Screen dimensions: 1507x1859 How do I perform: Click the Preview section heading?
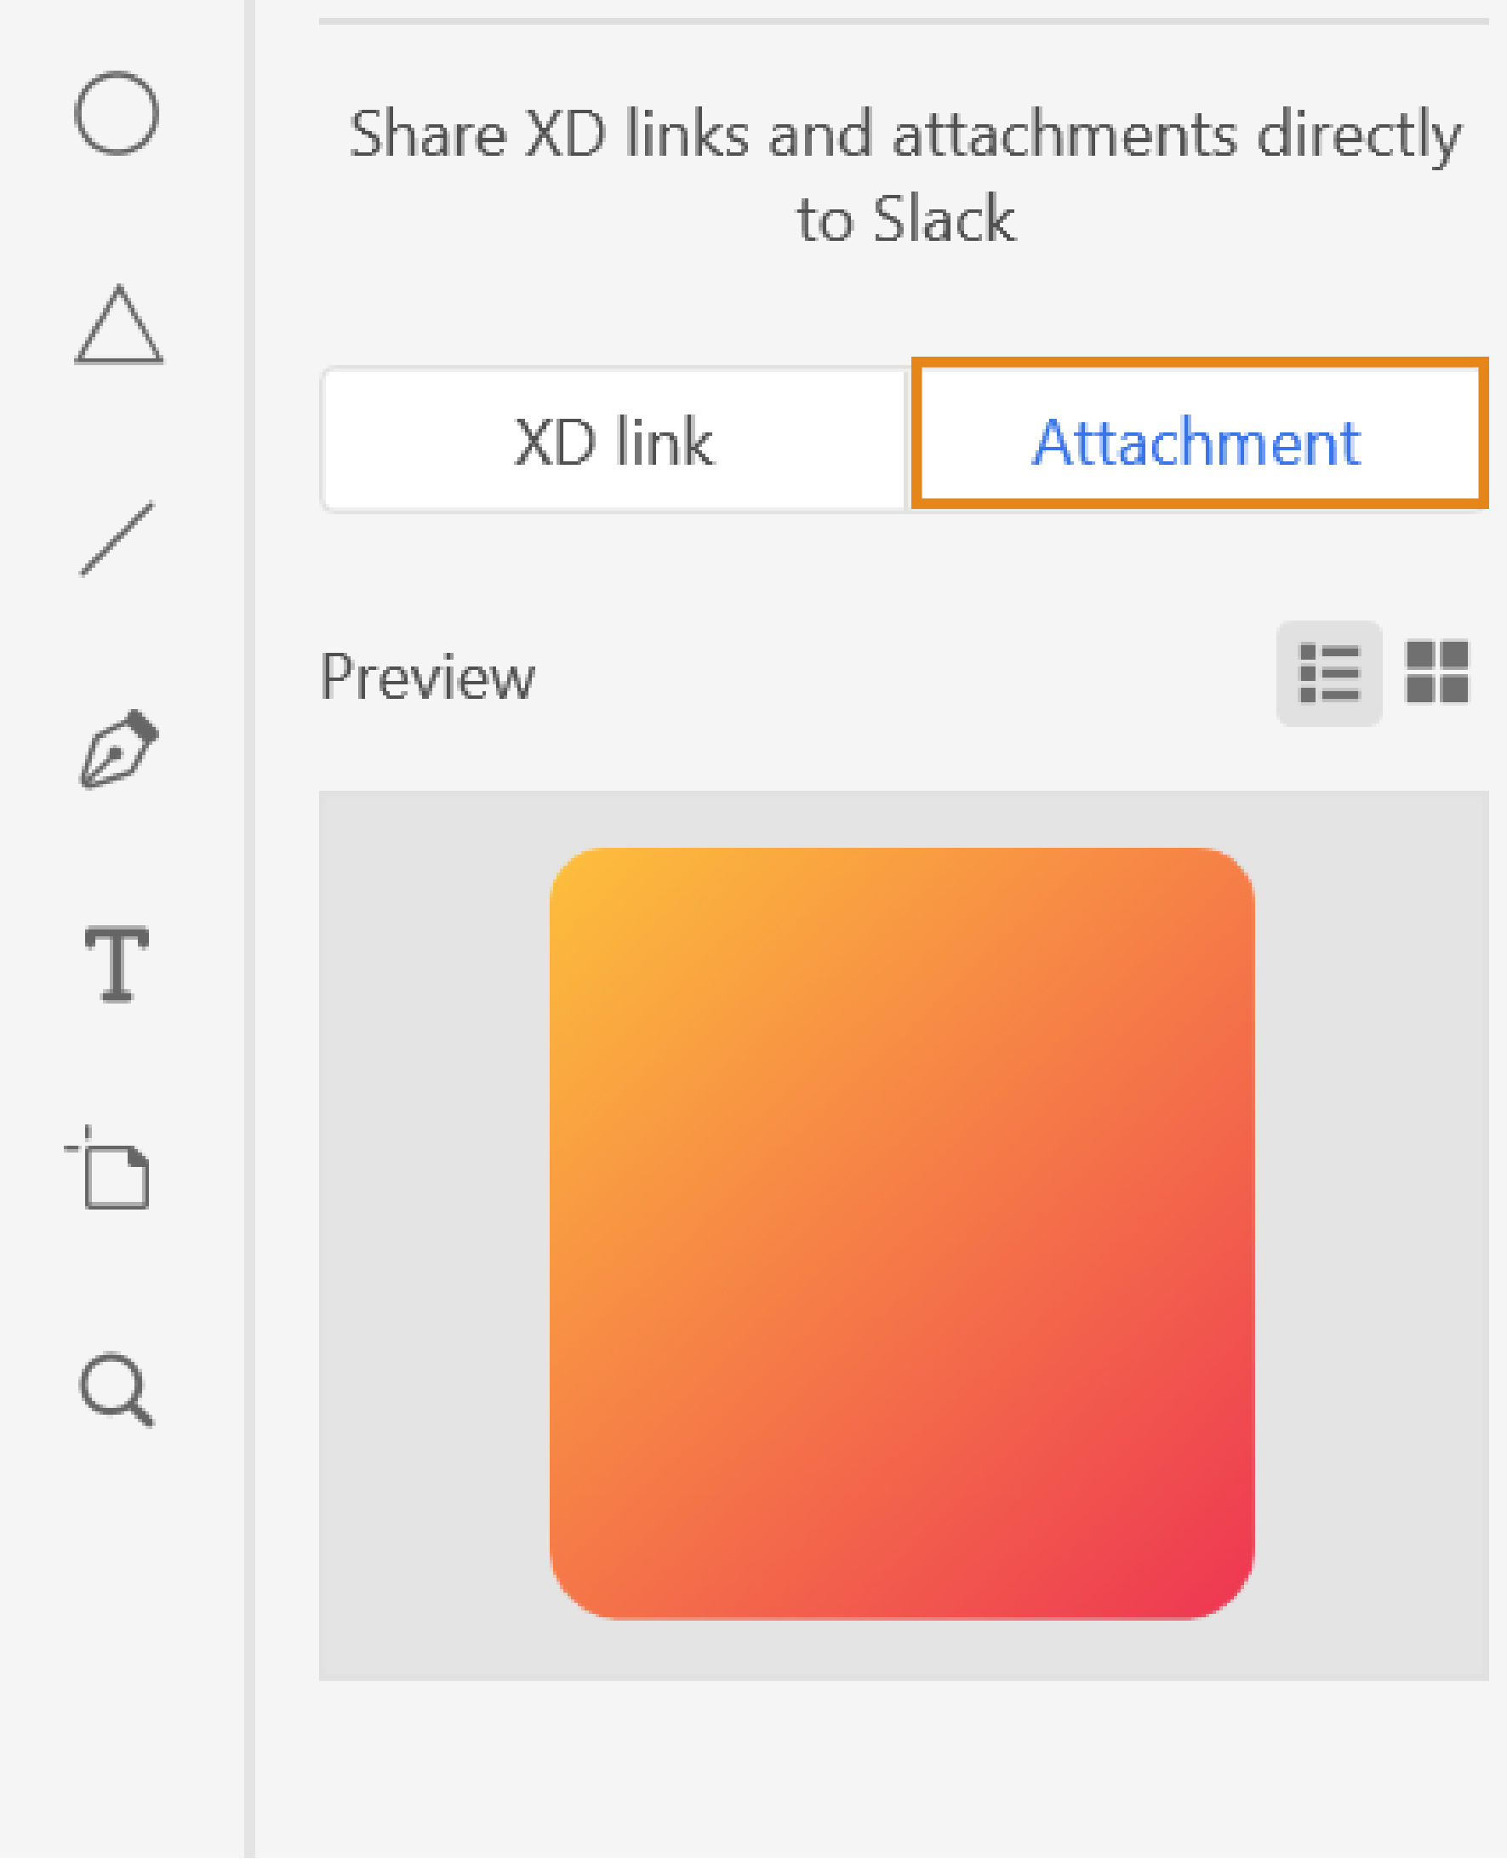tap(427, 676)
